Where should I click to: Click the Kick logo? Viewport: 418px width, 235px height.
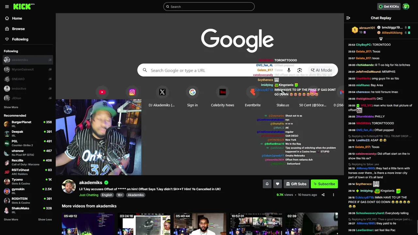point(24,7)
